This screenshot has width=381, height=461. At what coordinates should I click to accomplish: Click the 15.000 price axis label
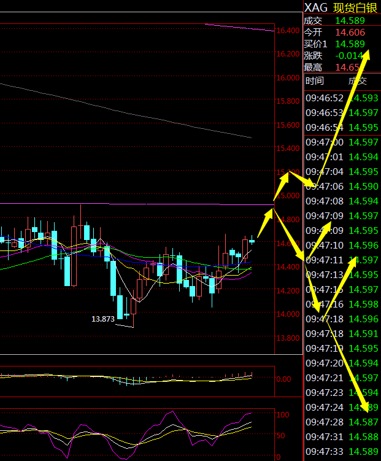point(288,196)
